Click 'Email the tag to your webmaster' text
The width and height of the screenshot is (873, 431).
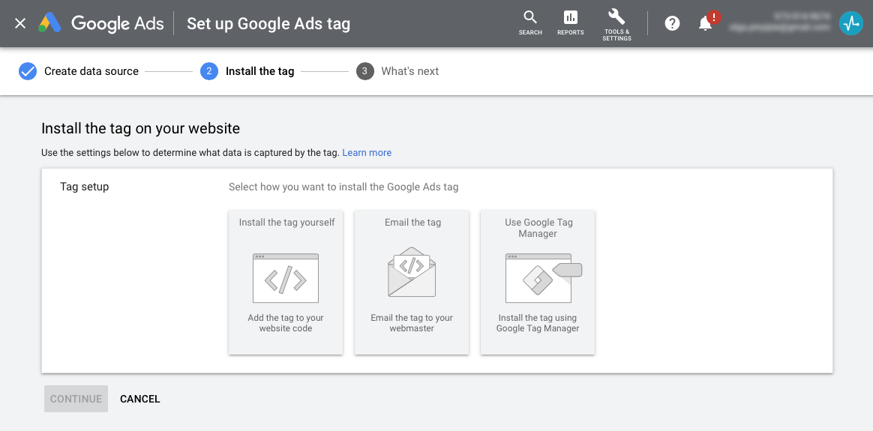tap(412, 323)
